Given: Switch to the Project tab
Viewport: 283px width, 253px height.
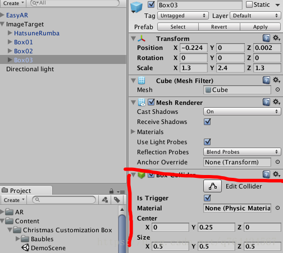Looking at the screenshot, I should 26,191.
